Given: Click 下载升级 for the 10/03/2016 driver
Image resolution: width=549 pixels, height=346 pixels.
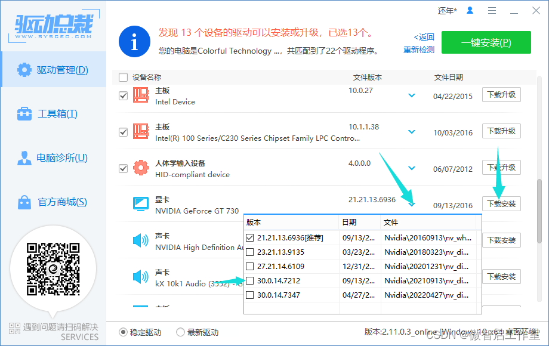Looking at the screenshot, I should point(501,131).
